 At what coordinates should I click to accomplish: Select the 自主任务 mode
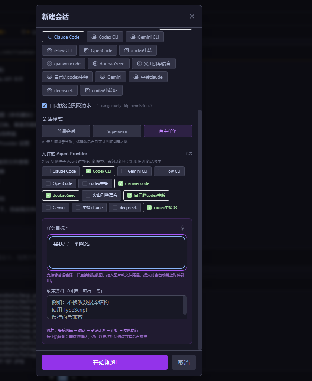(168, 131)
